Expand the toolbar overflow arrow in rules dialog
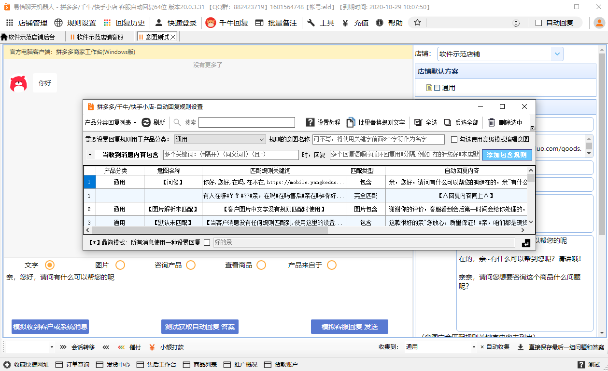The width and height of the screenshot is (608, 371). pyautogui.click(x=533, y=128)
